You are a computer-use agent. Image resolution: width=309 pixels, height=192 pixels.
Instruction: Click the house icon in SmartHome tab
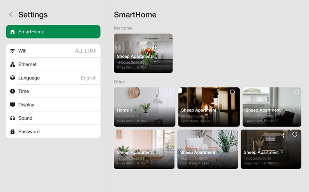(12, 32)
